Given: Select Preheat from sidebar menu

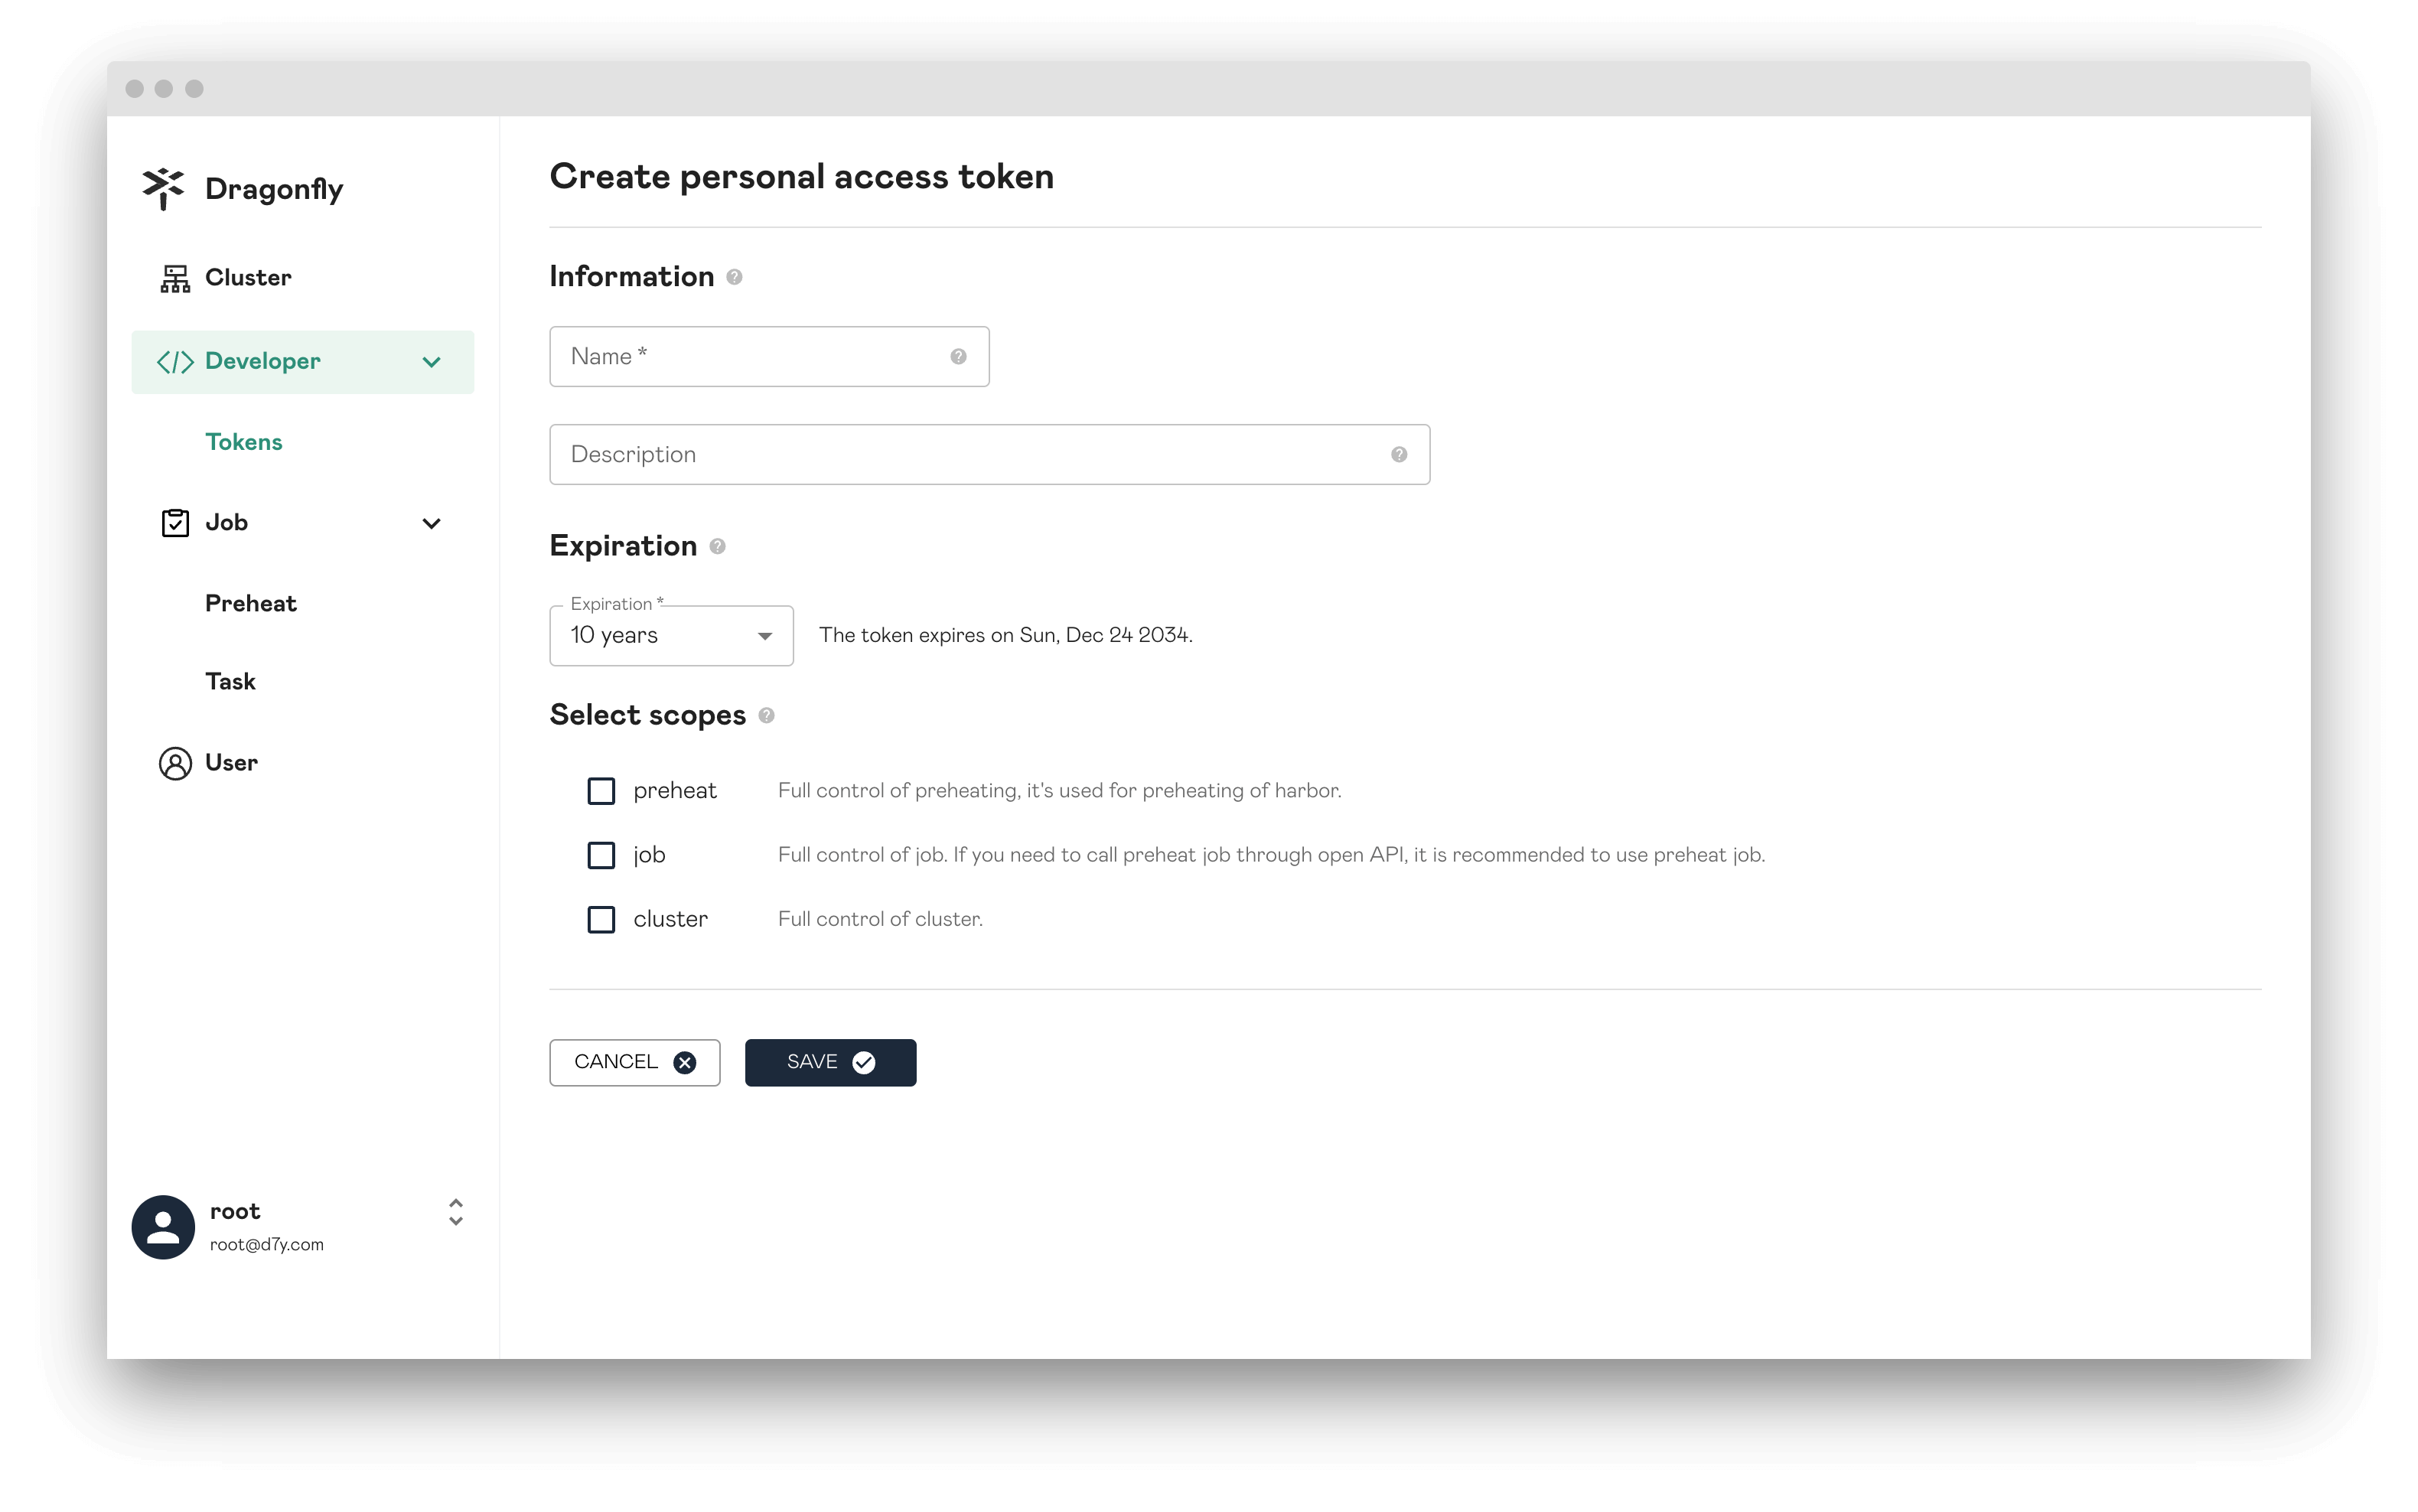Looking at the screenshot, I should click(x=249, y=603).
